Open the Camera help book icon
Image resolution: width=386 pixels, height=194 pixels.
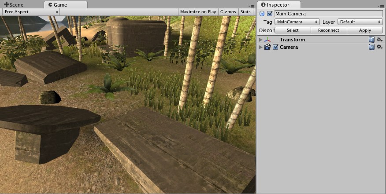click(x=371, y=47)
